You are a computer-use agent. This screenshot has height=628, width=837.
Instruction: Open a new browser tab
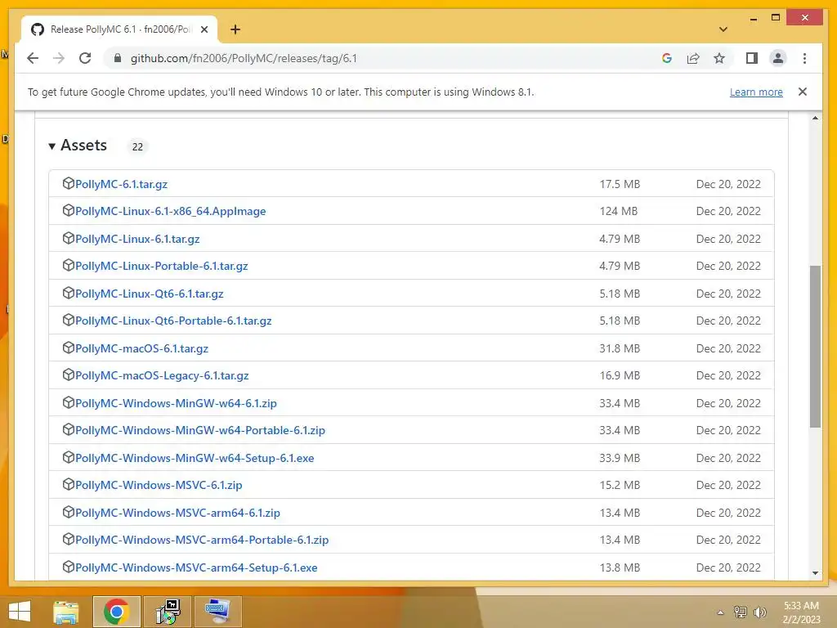coord(235,29)
